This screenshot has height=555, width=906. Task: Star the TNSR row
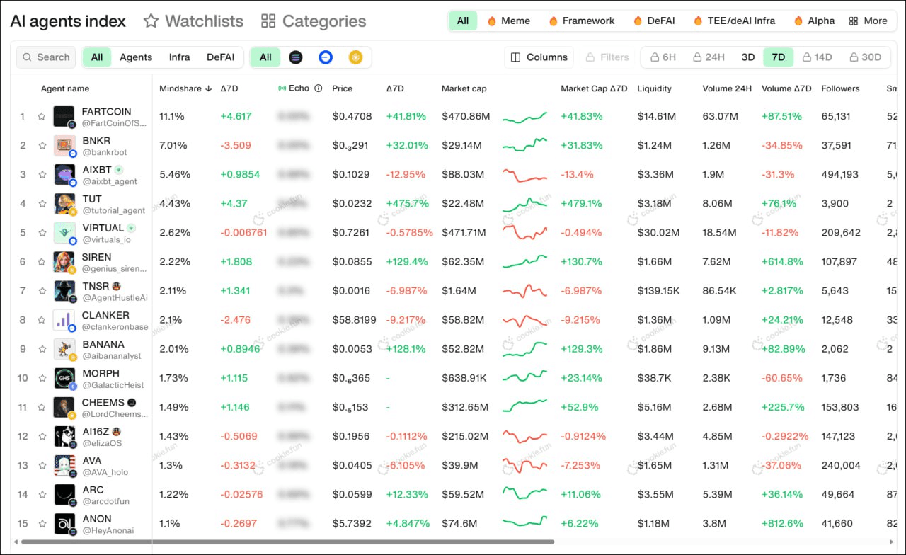[x=42, y=291]
